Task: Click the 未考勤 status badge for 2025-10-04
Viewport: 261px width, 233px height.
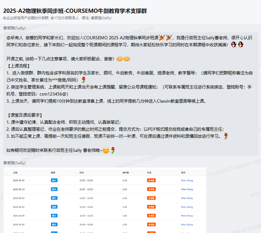Action: [x=151, y=216]
